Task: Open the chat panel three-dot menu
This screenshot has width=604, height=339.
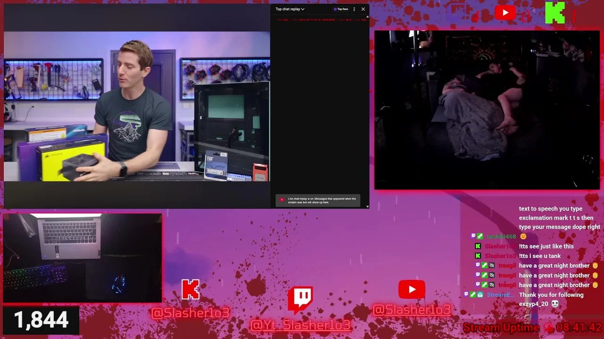Action: 354,9
